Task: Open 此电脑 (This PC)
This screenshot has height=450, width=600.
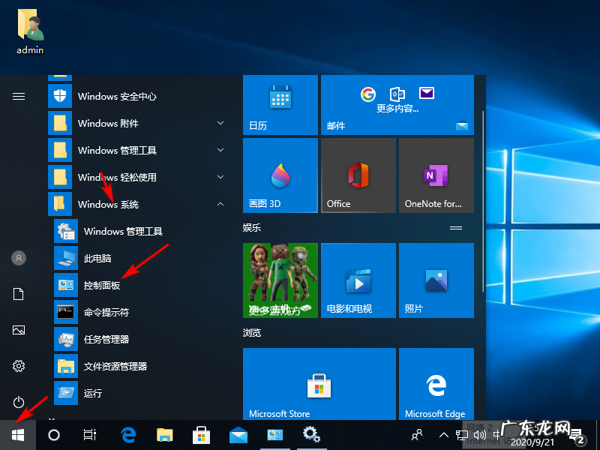Action: point(97,258)
